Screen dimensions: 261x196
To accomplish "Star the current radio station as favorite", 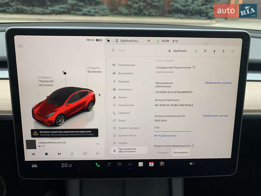I will click(x=72, y=153).
